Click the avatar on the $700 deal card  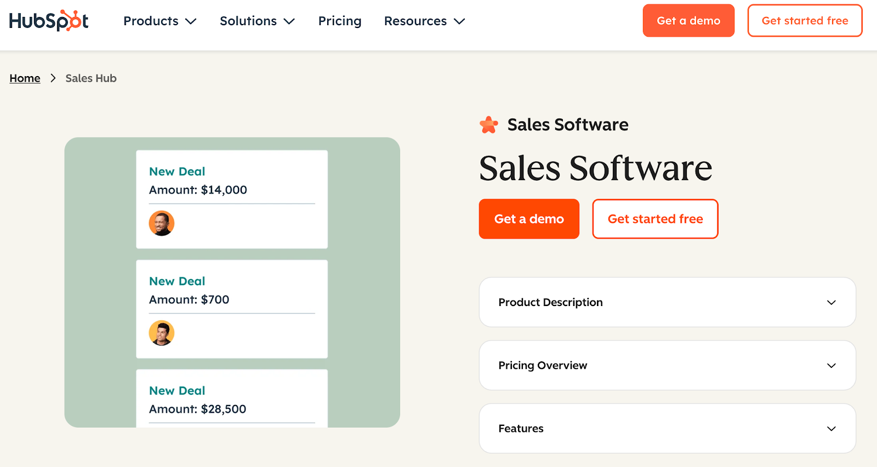pyautogui.click(x=162, y=333)
